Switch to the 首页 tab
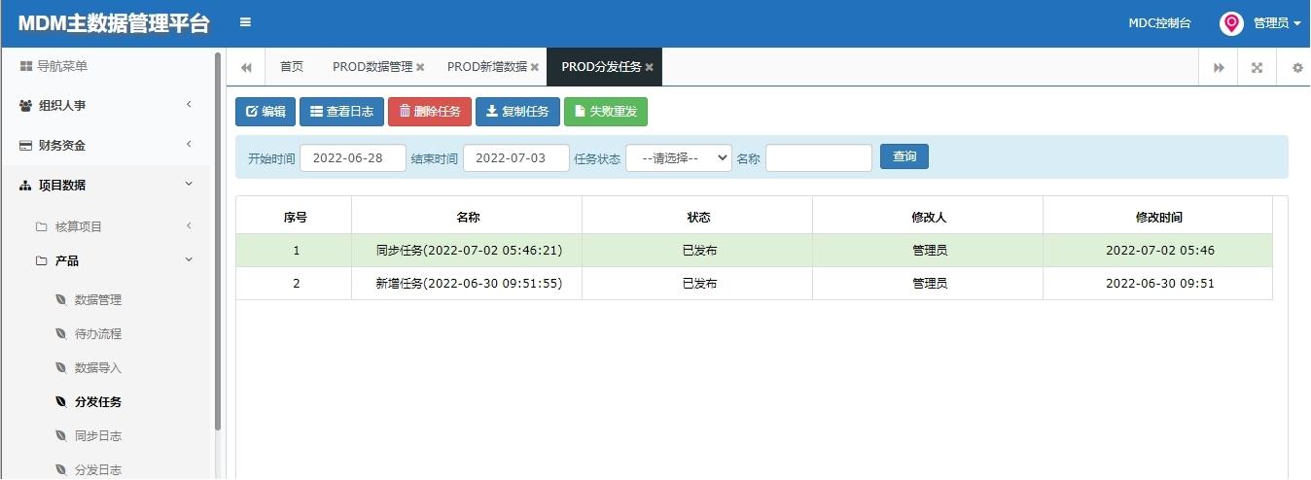Image resolution: width=1311 pixels, height=480 pixels. [x=292, y=67]
